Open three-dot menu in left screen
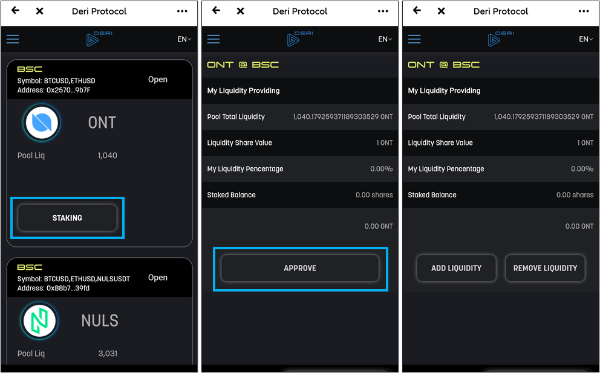 click(x=182, y=11)
